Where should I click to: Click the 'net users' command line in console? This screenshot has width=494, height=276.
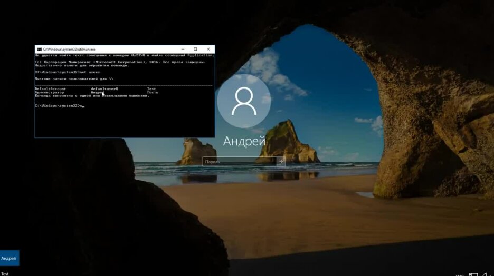pos(67,72)
